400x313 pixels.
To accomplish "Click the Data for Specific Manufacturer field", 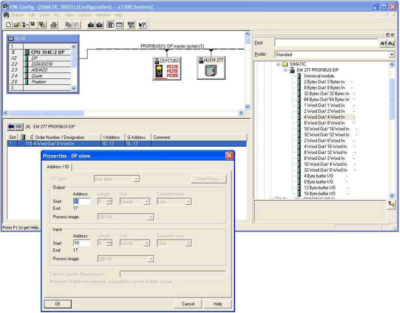I will [x=172, y=274].
